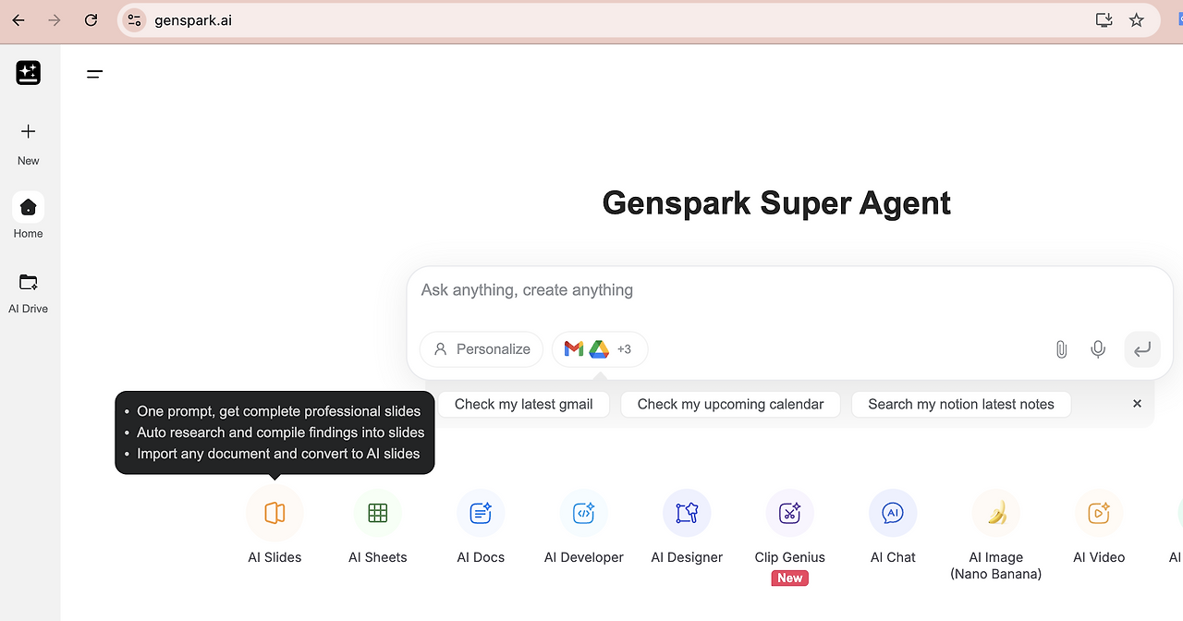This screenshot has height=621, width=1183.
Task: Click the red New badge
Action: point(790,578)
